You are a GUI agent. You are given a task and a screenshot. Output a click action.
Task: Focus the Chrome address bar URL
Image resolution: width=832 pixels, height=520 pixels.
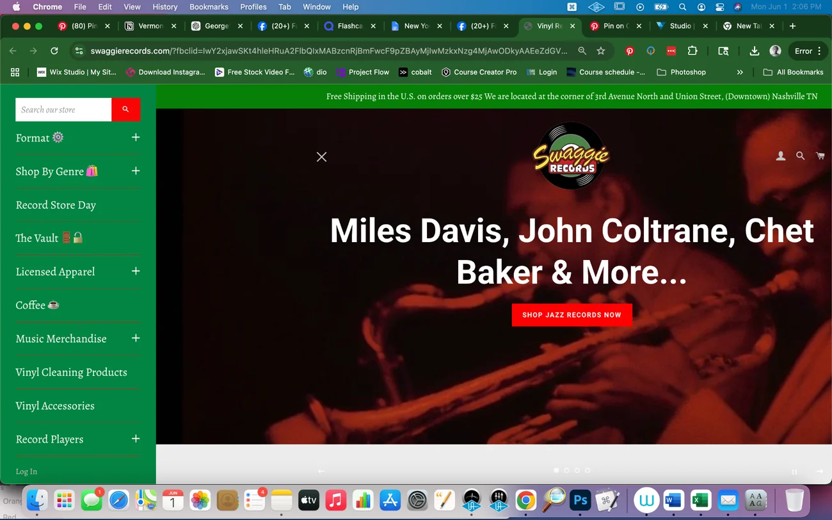tap(329, 51)
